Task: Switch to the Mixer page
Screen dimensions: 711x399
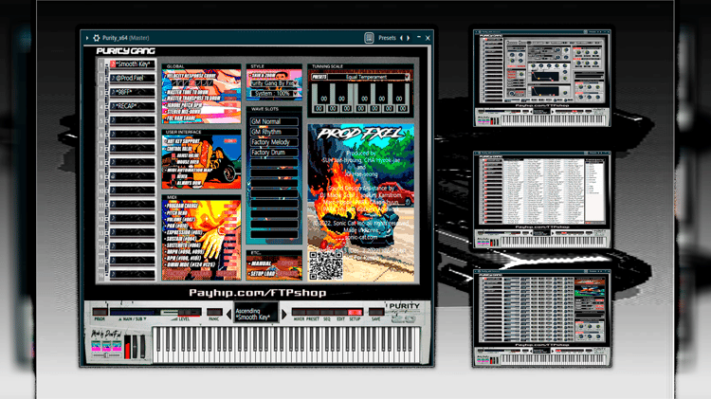Action: [x=299, y=312]
